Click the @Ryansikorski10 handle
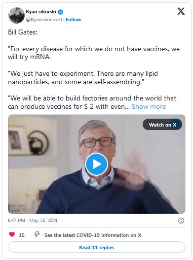 pyautogui.click(x=44, y=20)
